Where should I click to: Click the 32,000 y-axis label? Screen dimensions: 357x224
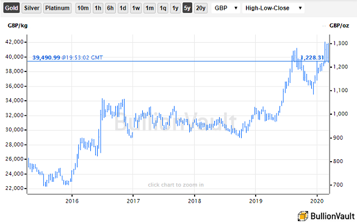tap(15, 115)
